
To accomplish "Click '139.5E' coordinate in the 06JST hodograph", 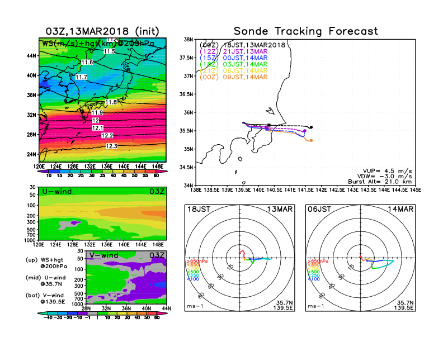I will click(x=404, y=308).
